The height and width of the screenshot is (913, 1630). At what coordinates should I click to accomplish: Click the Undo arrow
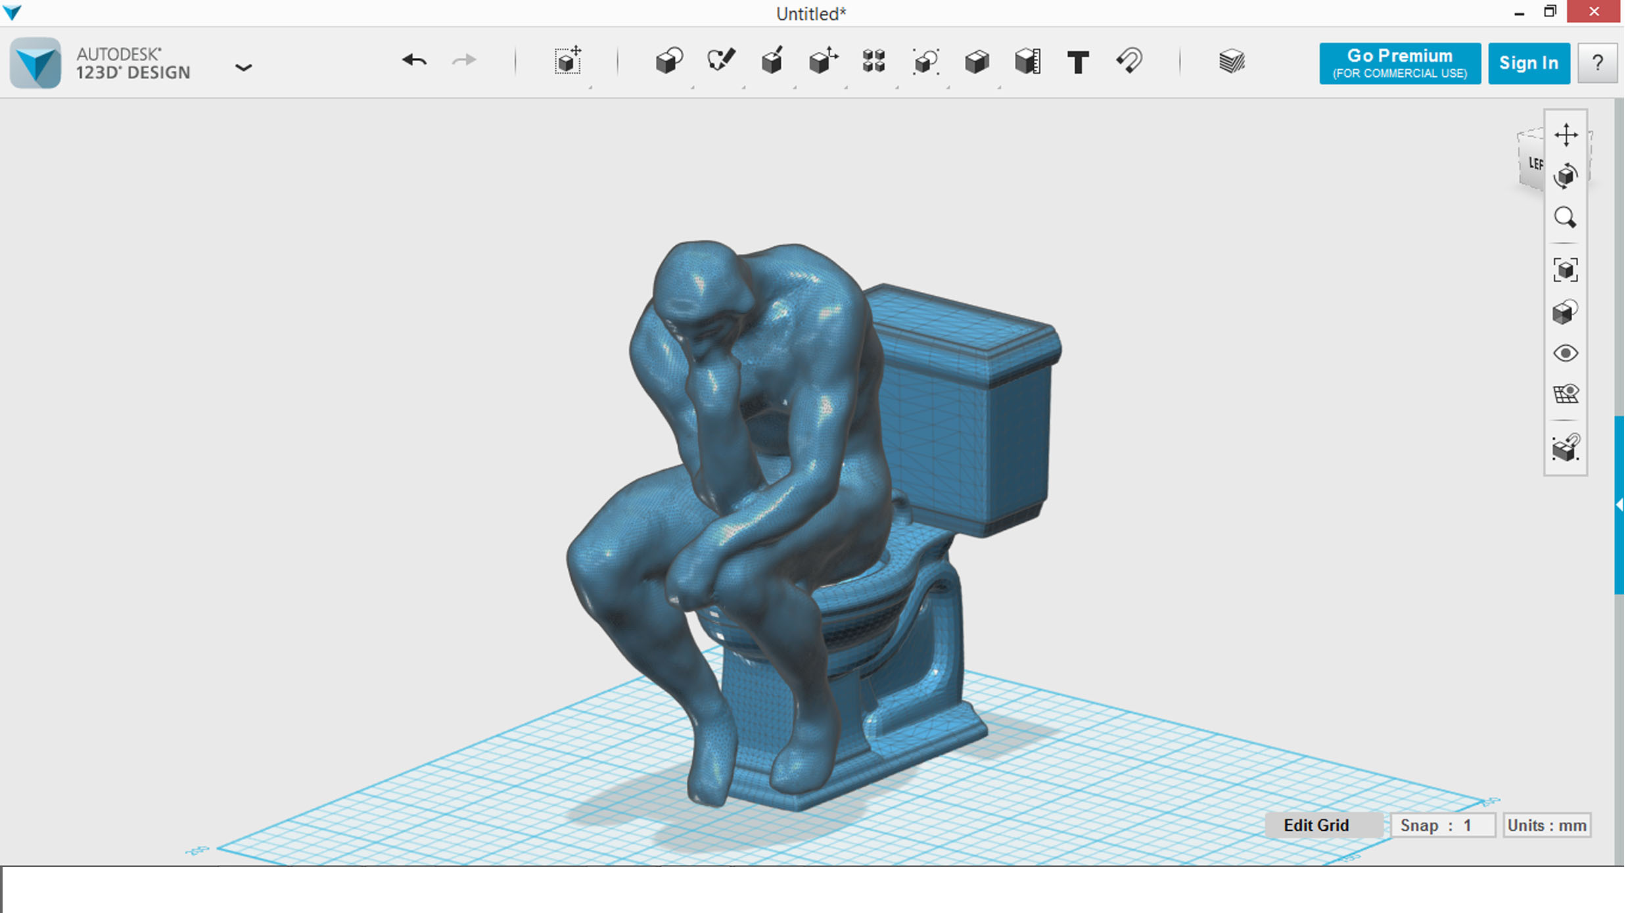pos(415,61)
